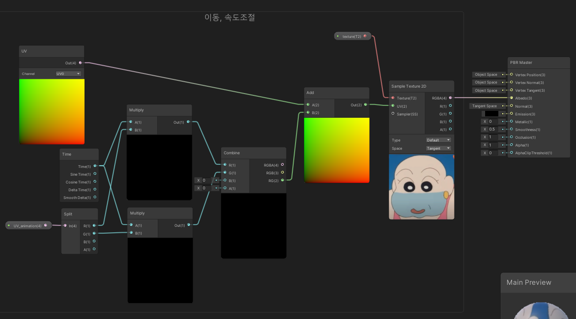Click Combine node RG(2) output port

282,180
